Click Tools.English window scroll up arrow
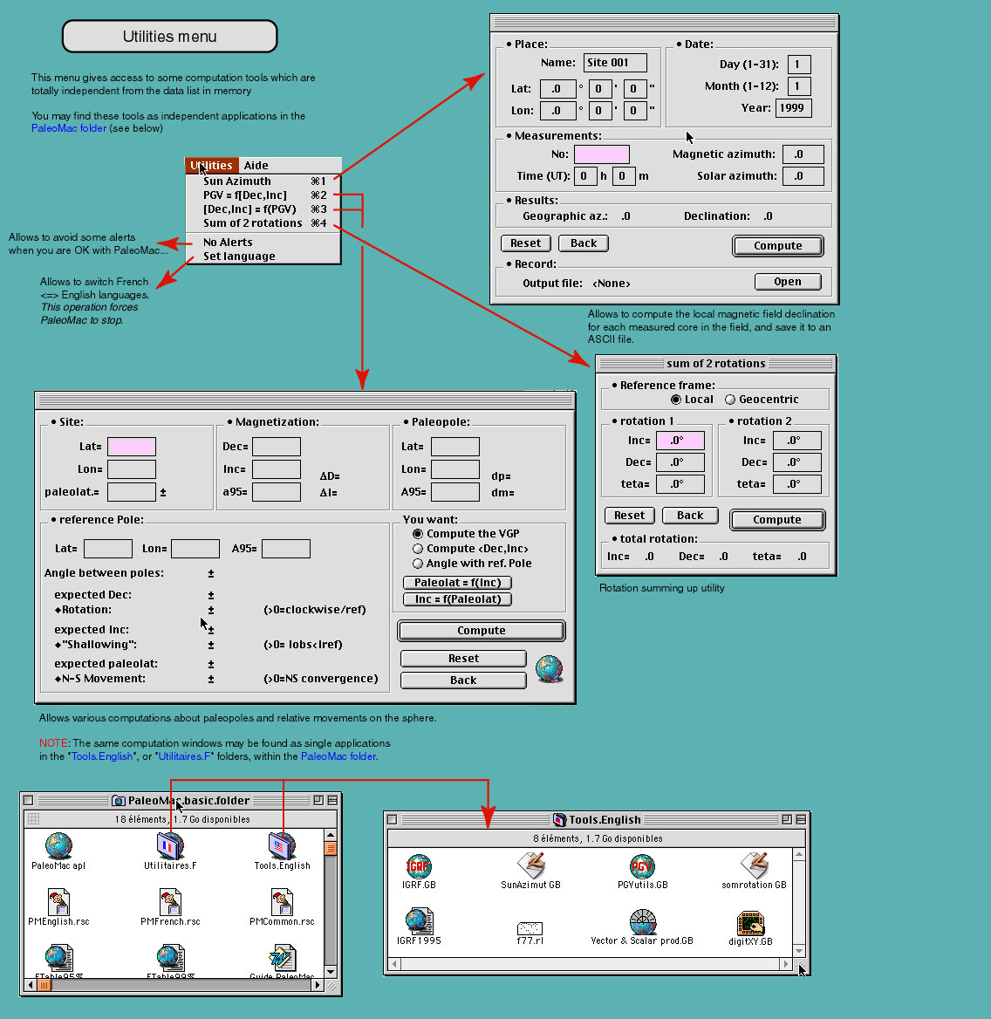Image resolution: width=991 pixels, height=1019 pixels. tap(799, 854)
